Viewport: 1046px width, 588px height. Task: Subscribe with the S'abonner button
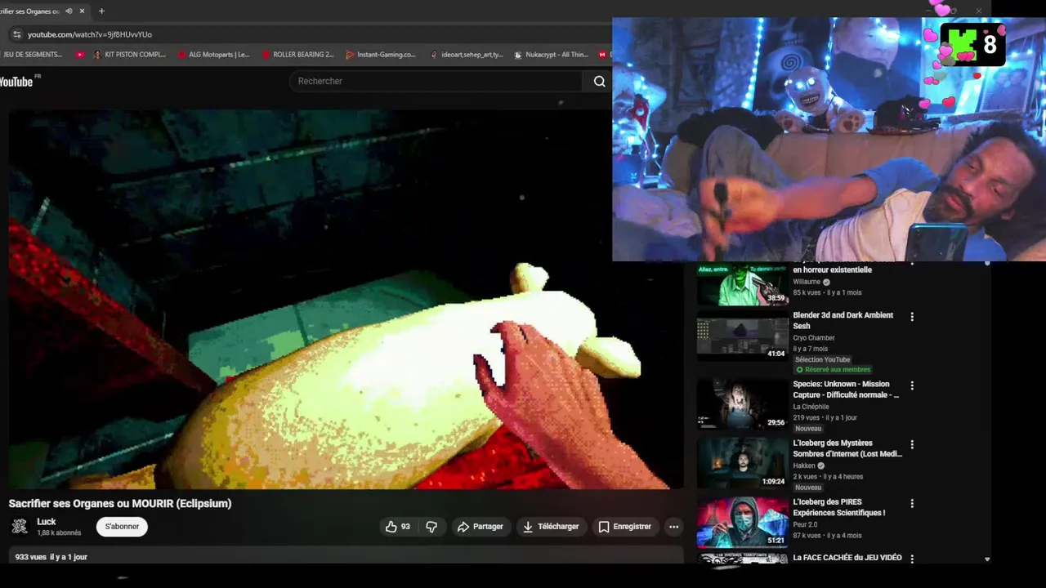pyautogui.click(x=122, y=527)
